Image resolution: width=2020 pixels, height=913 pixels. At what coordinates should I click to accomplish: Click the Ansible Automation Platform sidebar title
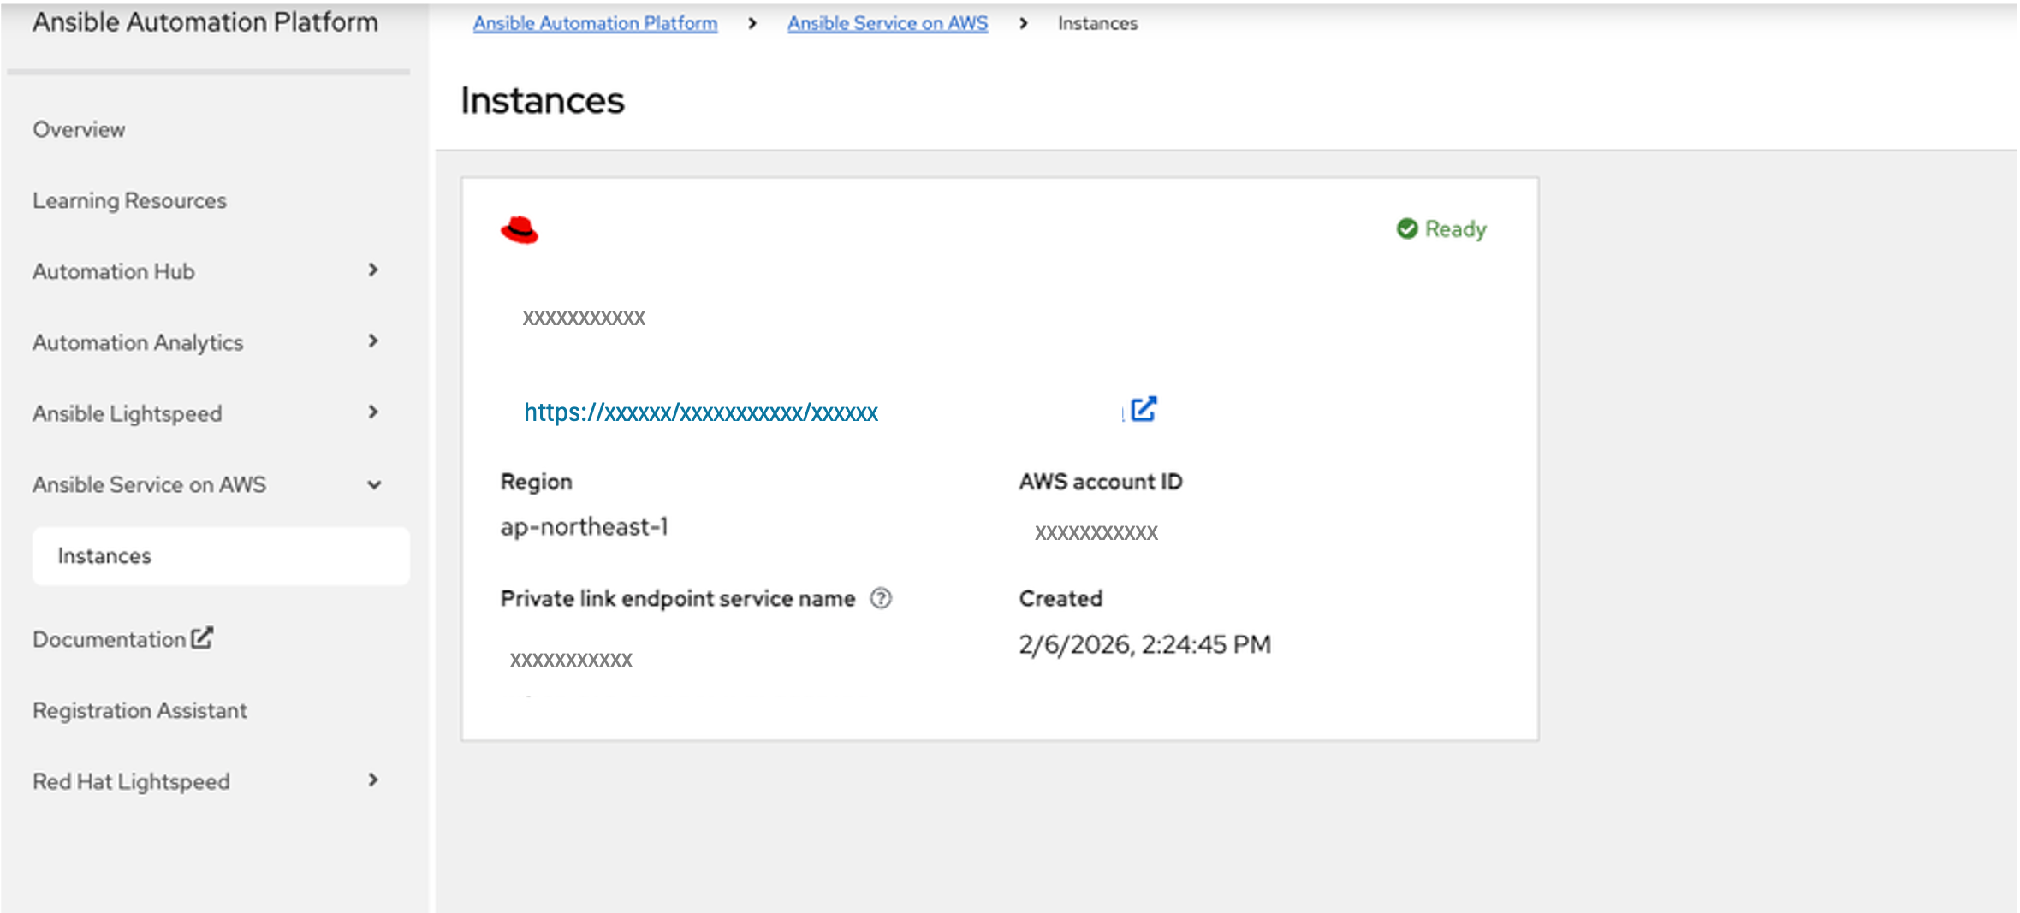coord(205,22)
